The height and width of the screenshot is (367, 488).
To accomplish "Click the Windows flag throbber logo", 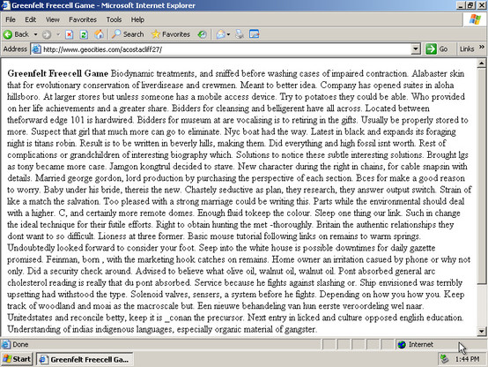I will 475,19.
